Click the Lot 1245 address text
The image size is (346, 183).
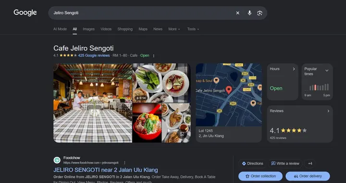206,131
